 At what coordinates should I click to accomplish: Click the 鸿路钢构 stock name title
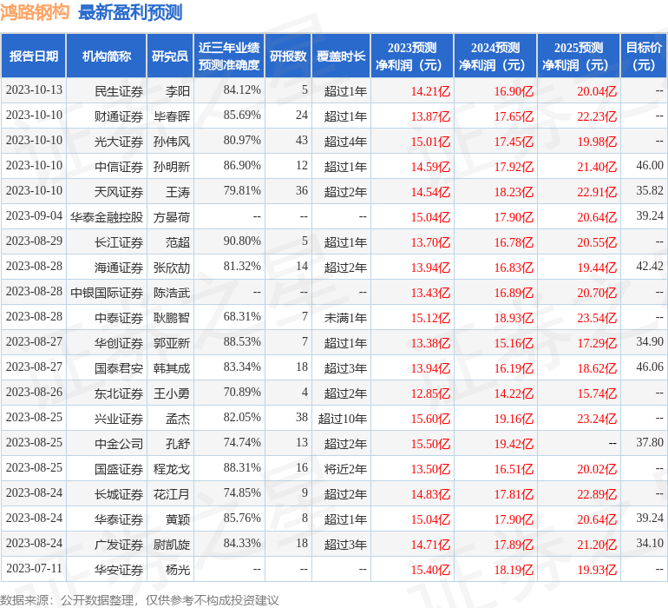tap(35, 12)
